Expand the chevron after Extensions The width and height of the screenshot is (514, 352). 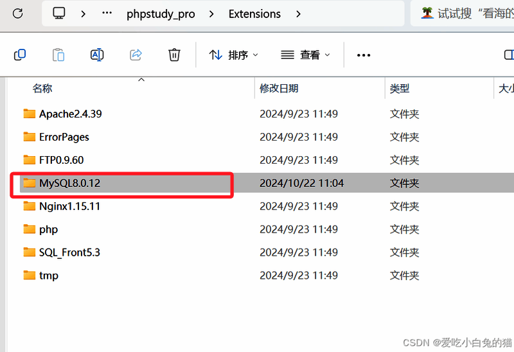(298, 13)
